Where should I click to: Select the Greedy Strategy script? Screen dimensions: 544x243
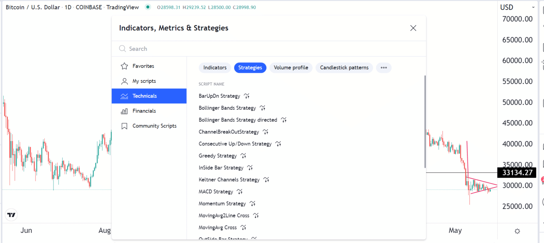coord(217,156)
